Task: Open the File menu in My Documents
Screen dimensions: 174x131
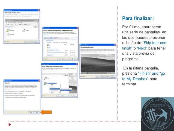Action: pos(7,22)
